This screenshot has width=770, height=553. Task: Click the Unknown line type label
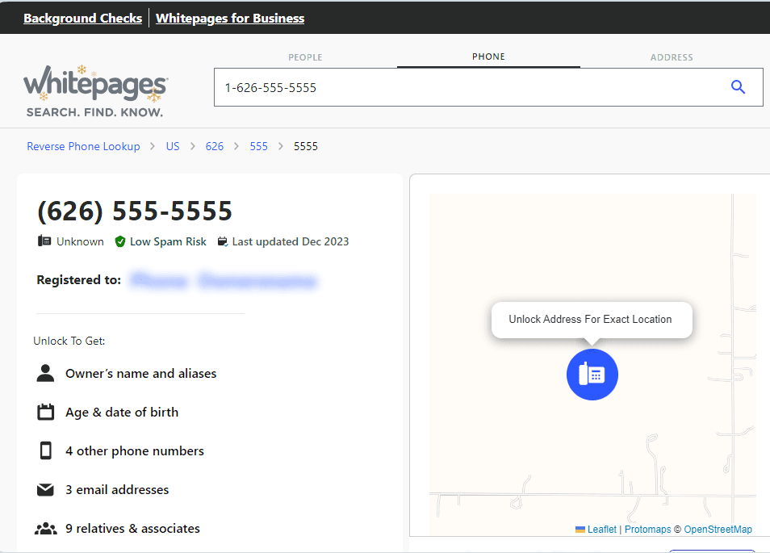(x=80, y=241)
